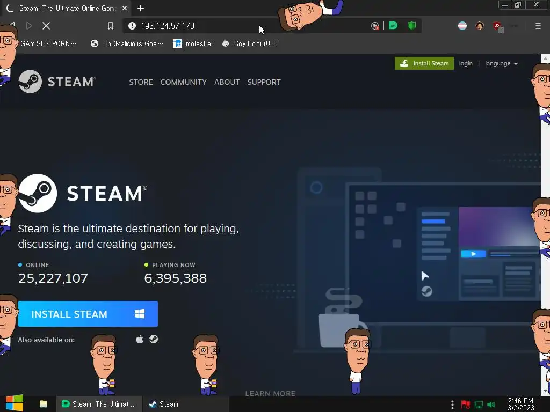
Task: Select the Steam Ultimate Online Game tab
Action: point(66,8)
